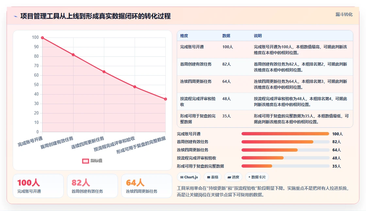The image size is (366, 211).
Task: Click the 64人 value in table
Action: pos(226,81)
